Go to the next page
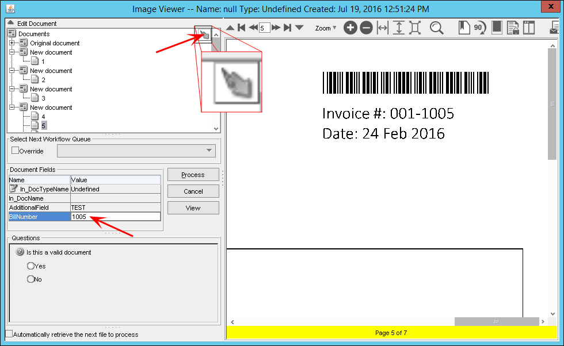 click(x=276, y=28)
